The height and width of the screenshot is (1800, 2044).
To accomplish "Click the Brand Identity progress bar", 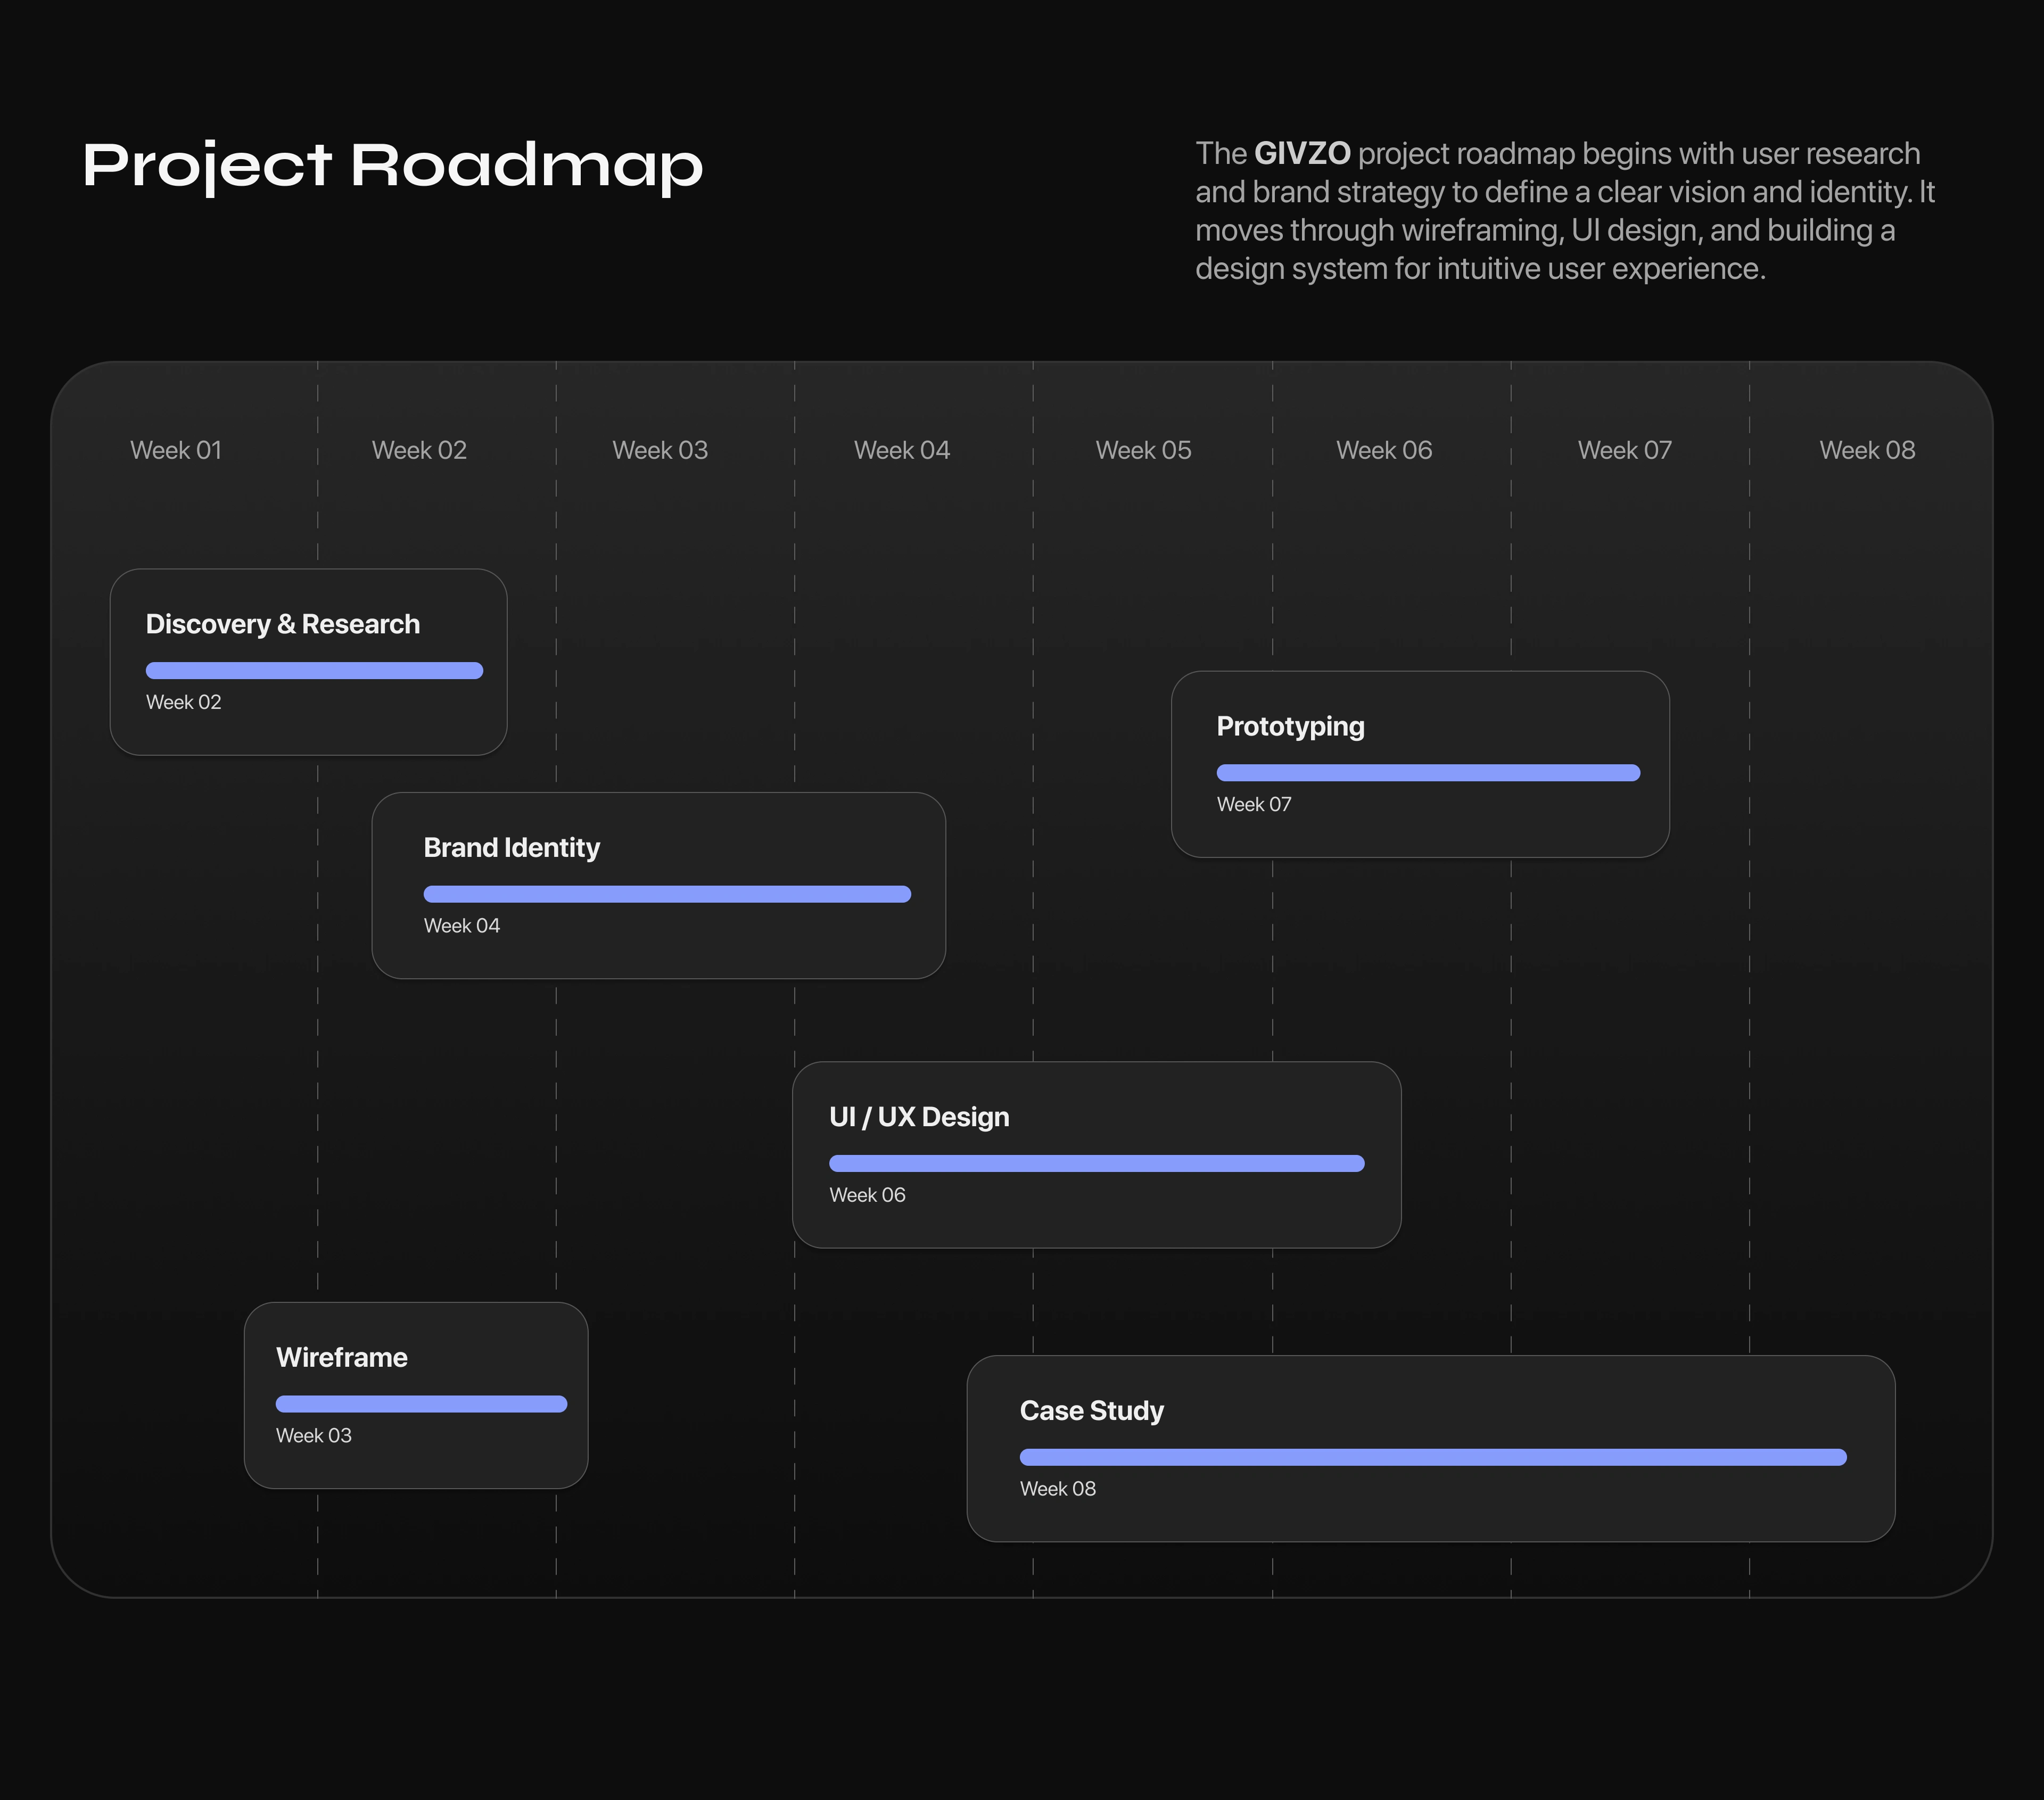I will [667, 894].
